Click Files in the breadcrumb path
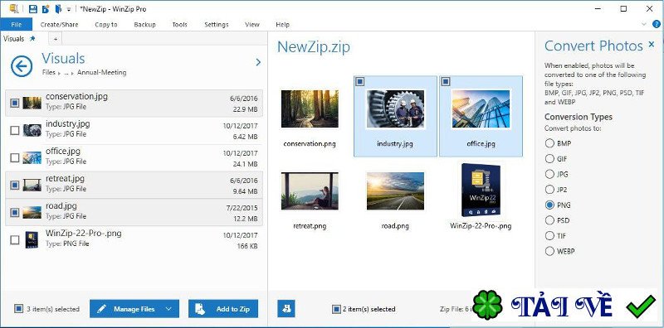The image size is (664, 328). (x=49, y=72)
